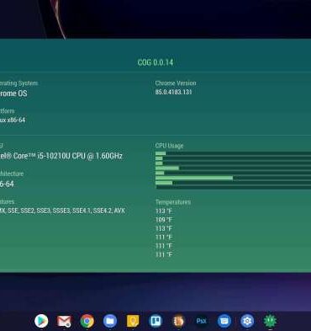311x331 pixels.
Task: Select Chrome version number 85.0.4183.131
Action: (174, 92)
